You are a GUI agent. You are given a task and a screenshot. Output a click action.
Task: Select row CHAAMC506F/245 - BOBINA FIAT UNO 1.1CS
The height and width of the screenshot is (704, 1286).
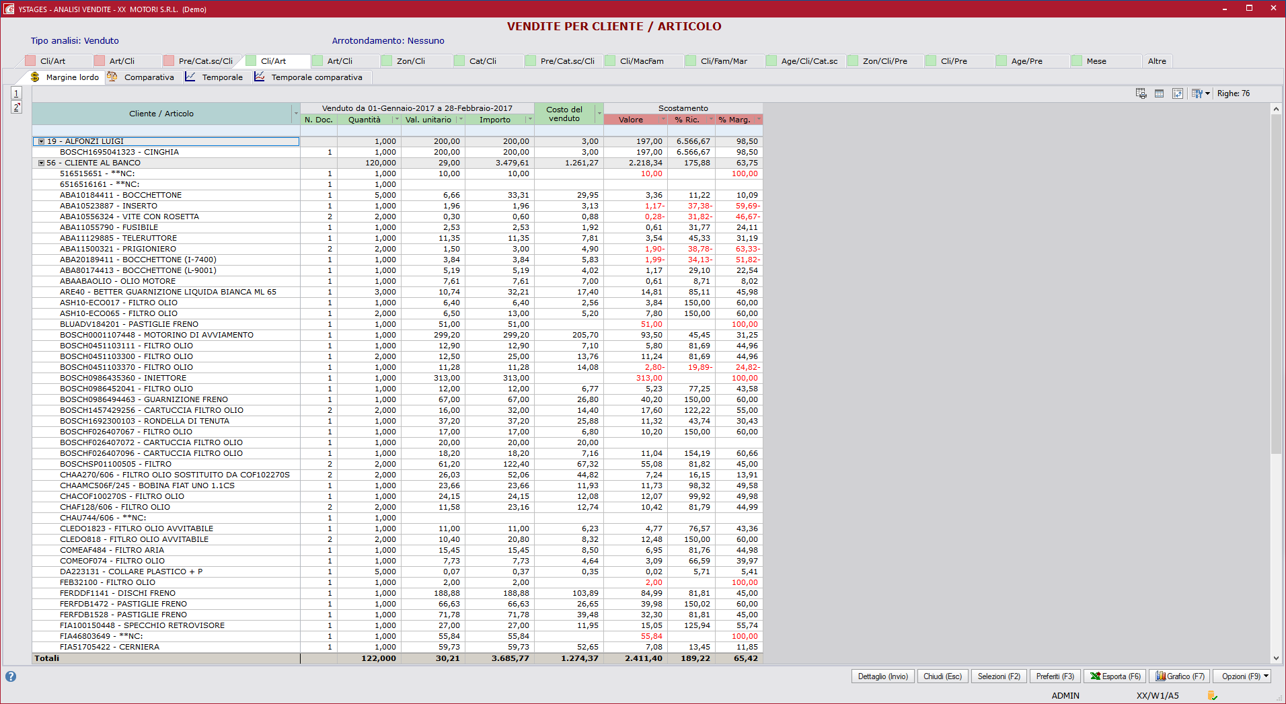pos(398,485)
